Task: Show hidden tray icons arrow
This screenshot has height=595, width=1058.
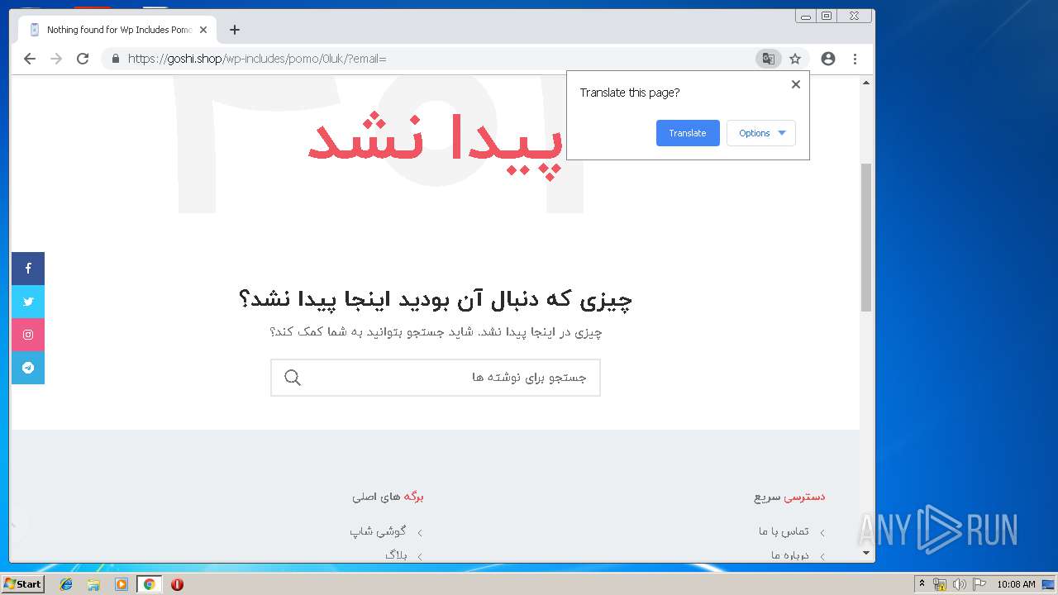Action: tap(922, 584)
